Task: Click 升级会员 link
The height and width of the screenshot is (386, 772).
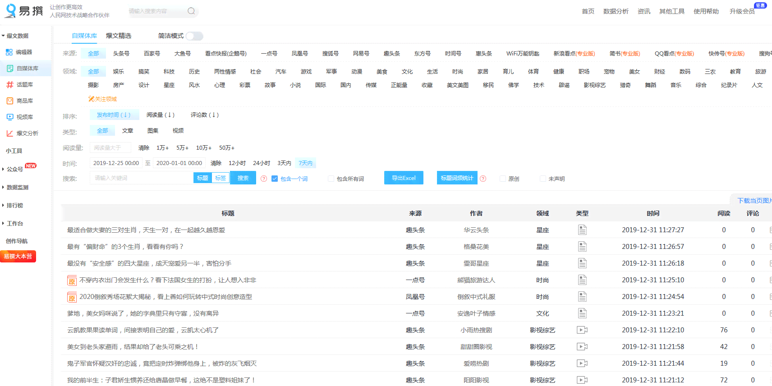Action: [x=742, y=11]
